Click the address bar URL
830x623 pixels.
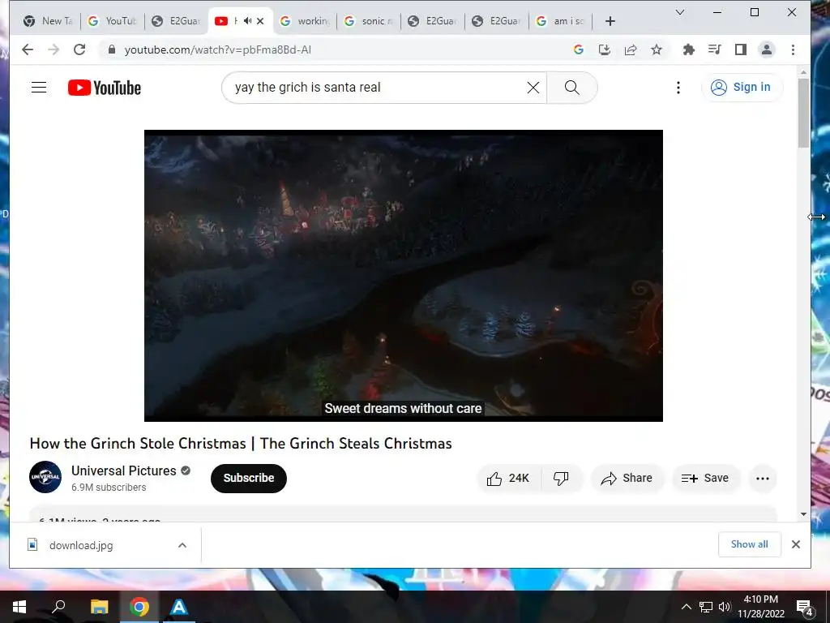pos(217,49)
